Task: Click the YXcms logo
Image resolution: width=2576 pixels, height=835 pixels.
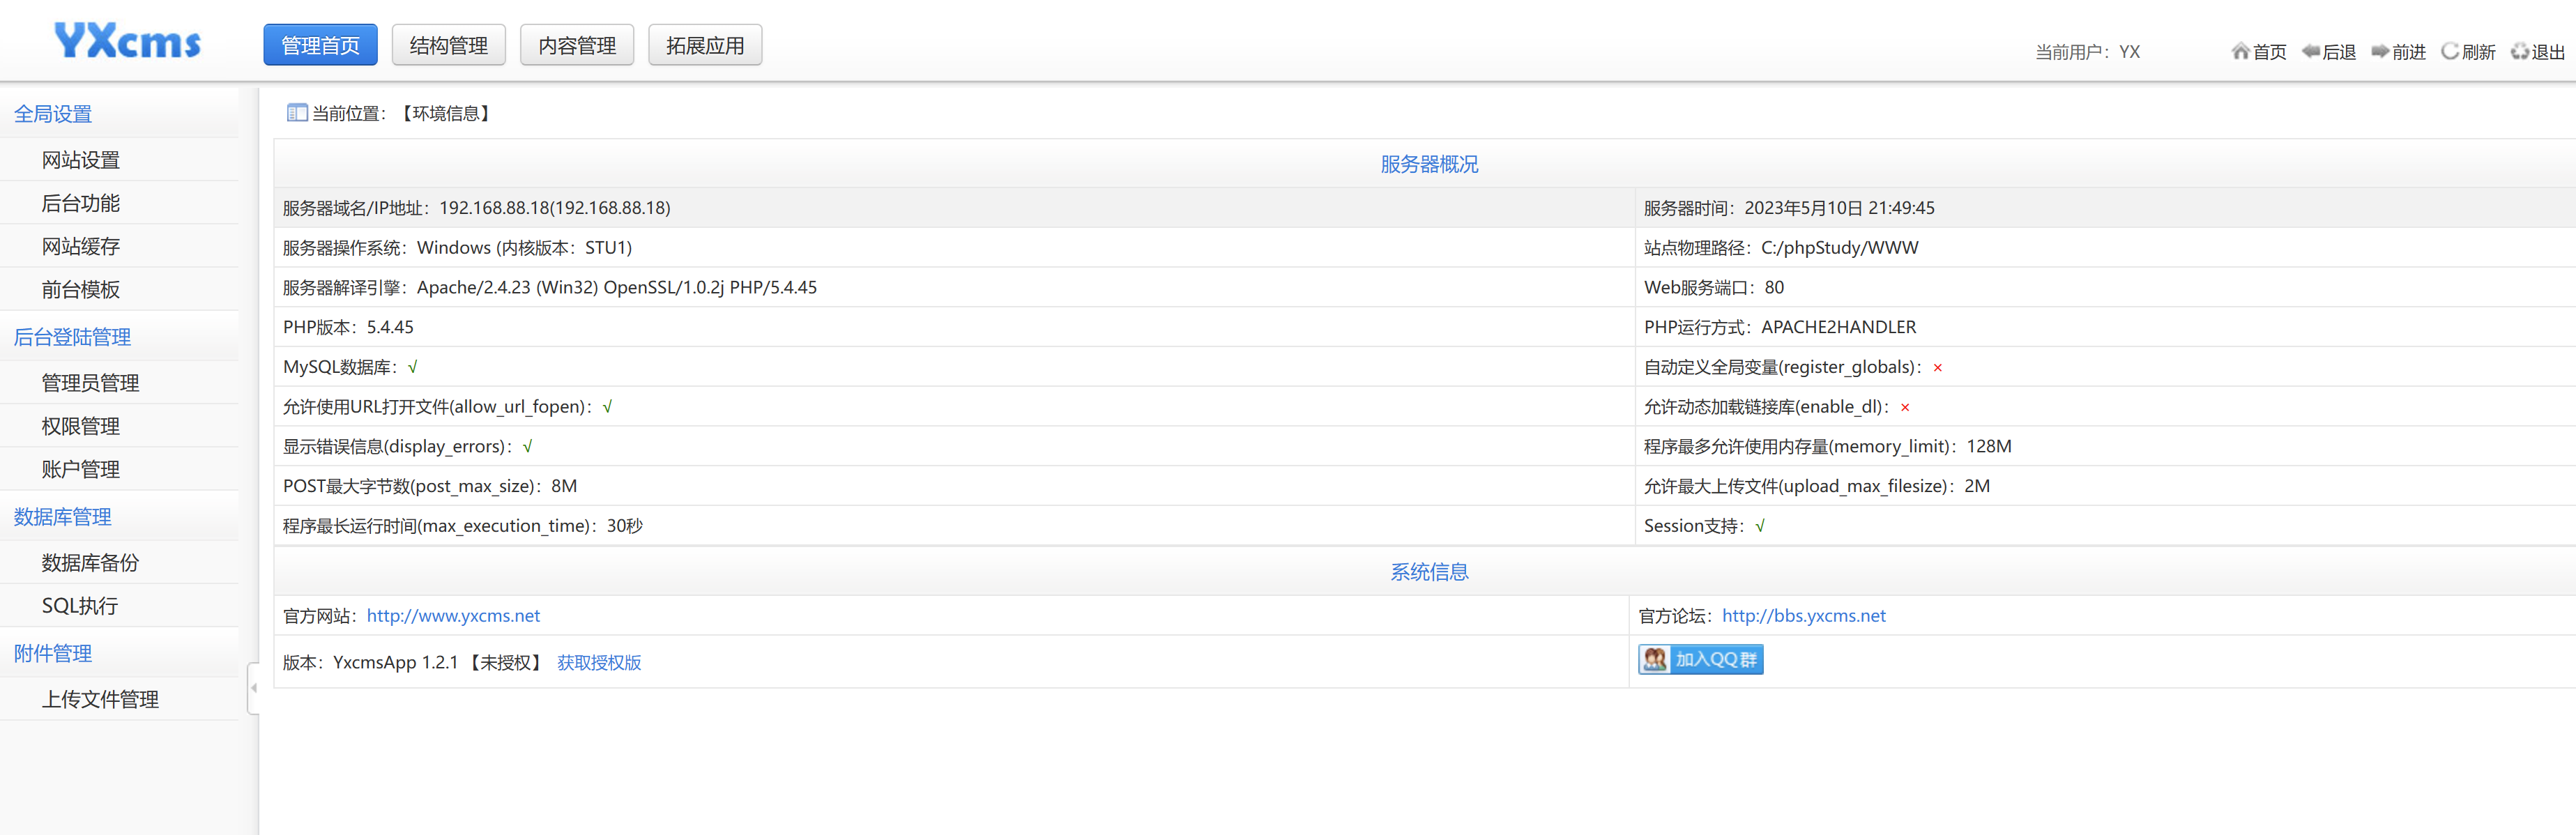Action: [x=127, y=42]
